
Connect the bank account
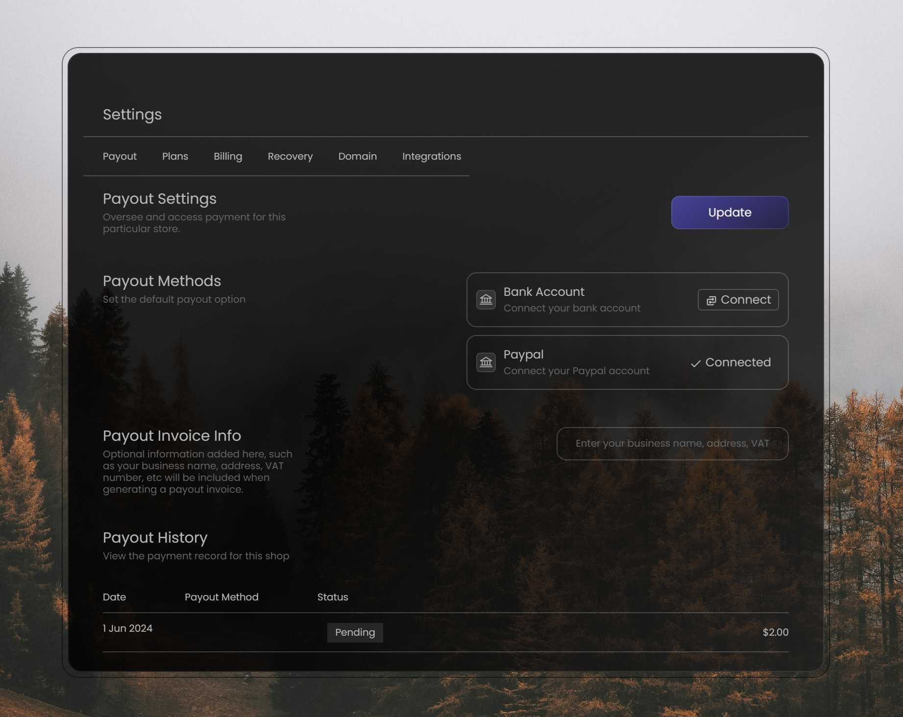click(738, 300)
